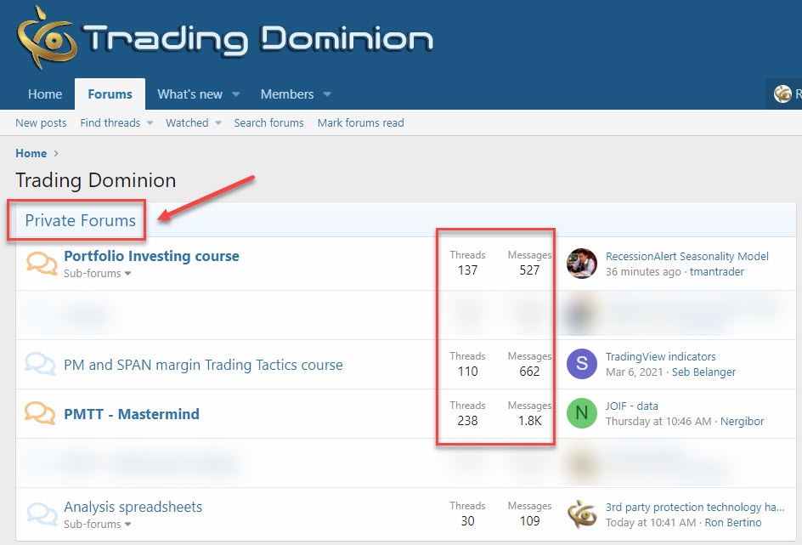The width and height of the screenshot is (802, 545).
Task: Click the message count 662
Action: tap(529, 371)
